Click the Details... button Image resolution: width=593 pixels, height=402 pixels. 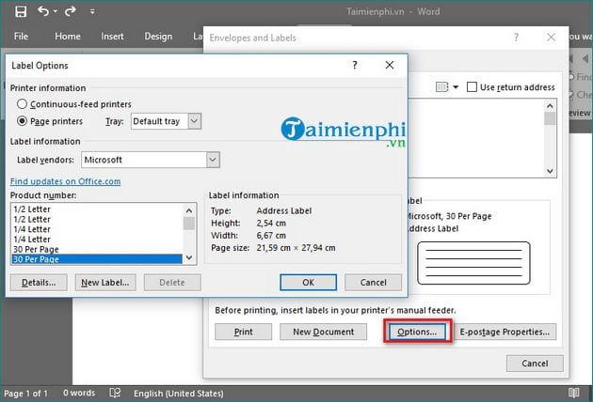[x=39, y=283]
